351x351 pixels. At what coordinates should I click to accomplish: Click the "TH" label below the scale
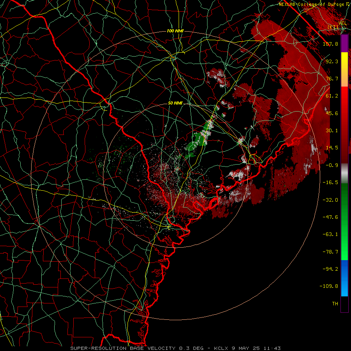pyautogui.click(x=335, y=304)
